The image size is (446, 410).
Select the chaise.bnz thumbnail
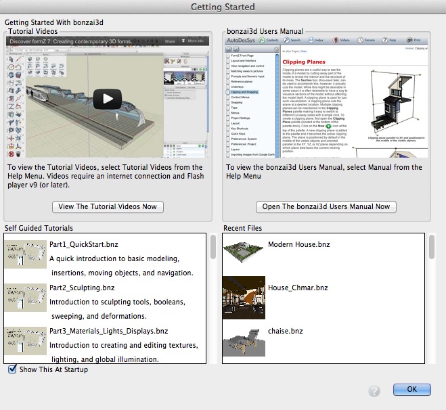point(244,342)
